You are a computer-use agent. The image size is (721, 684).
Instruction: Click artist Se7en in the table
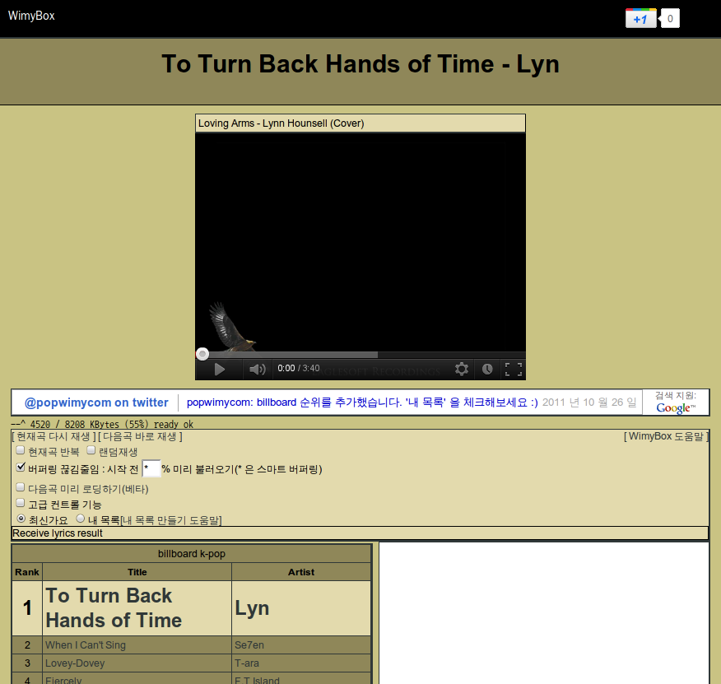[x=249, y=644]
